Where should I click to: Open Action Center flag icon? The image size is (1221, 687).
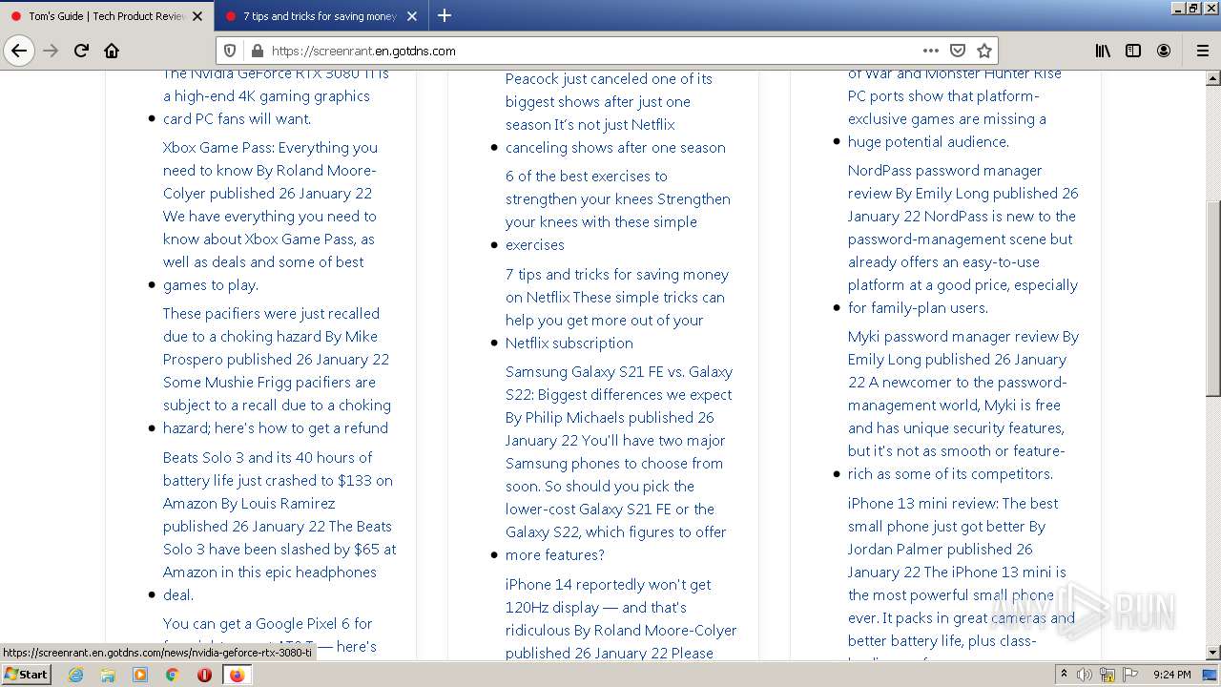[x=1129, y=675]
